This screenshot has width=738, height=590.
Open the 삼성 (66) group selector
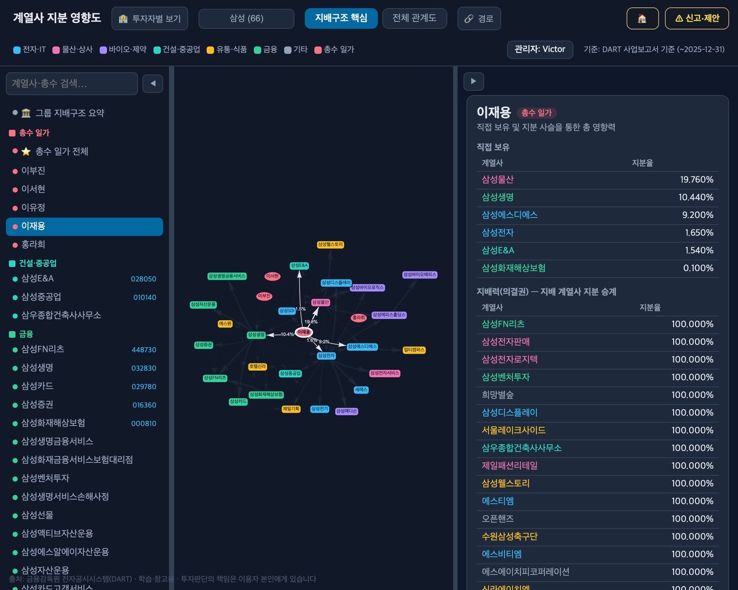(246, 18)
